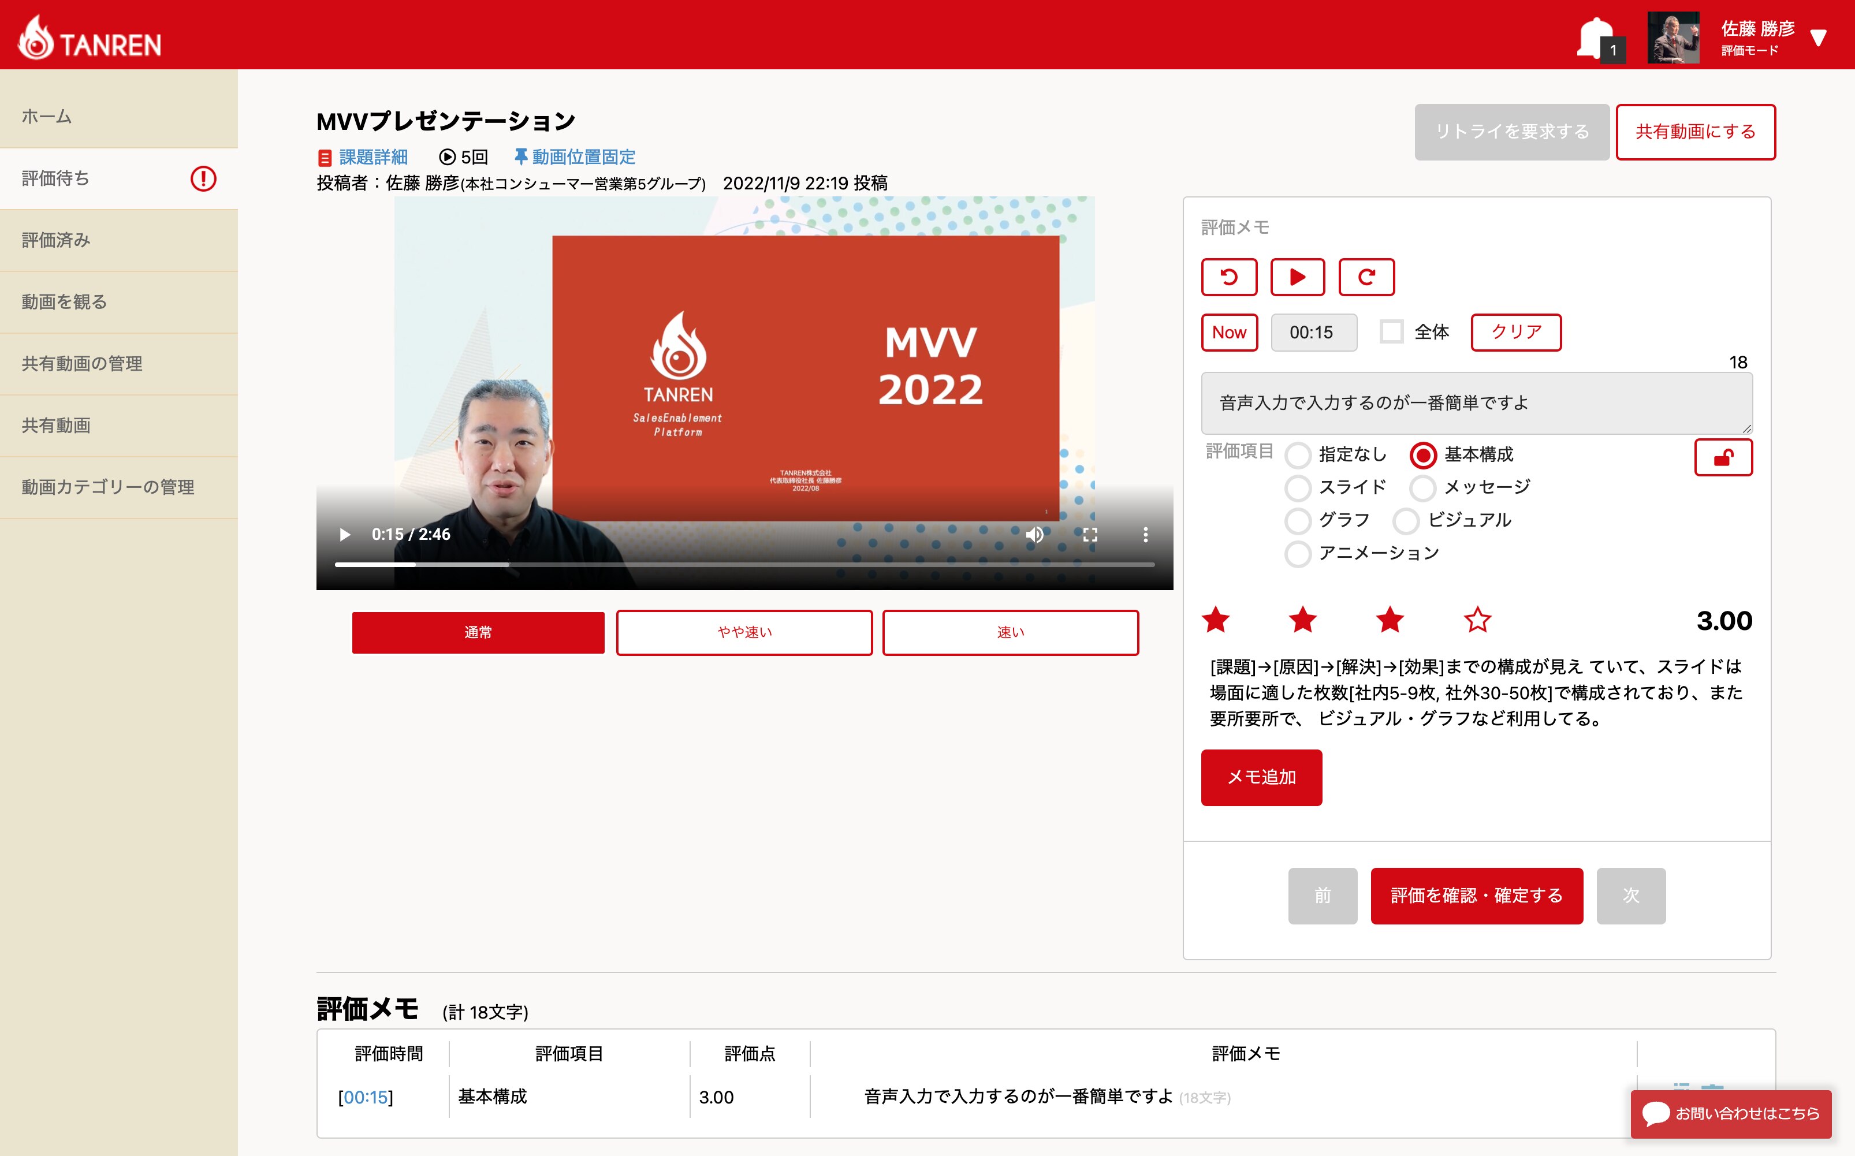Seek on the video progress bar
1855x1156 pixels.
click(x=744, y=565)
